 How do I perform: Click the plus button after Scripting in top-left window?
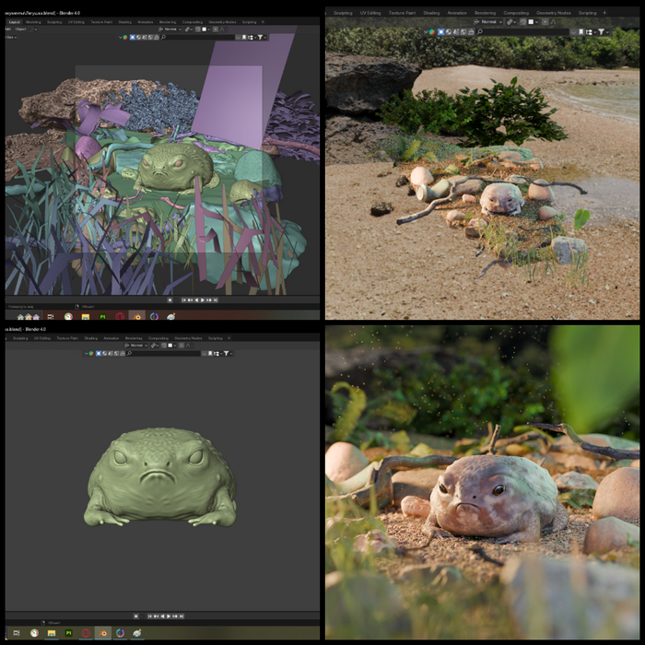pos(264,21)
